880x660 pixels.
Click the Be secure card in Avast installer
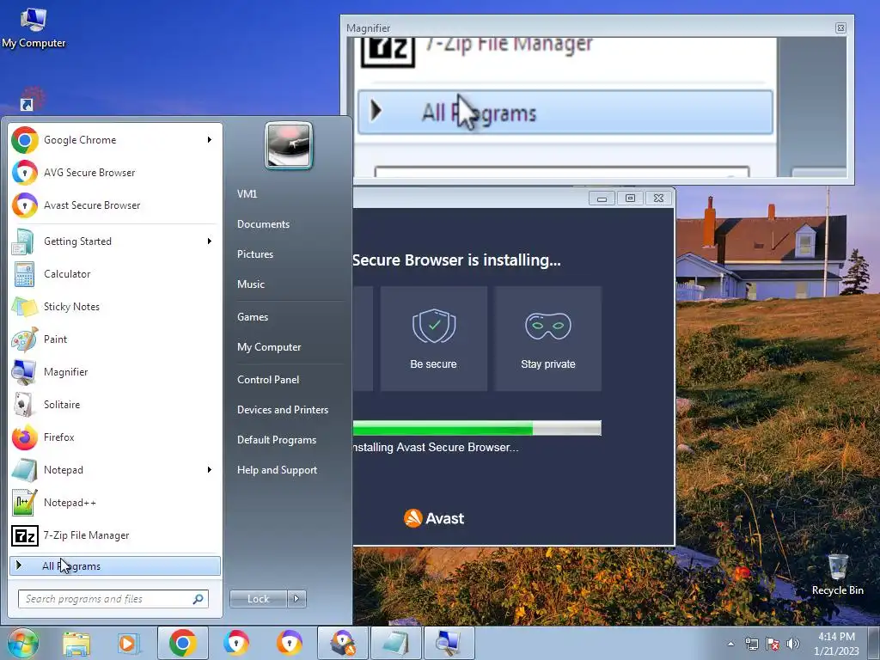[433, 339]
